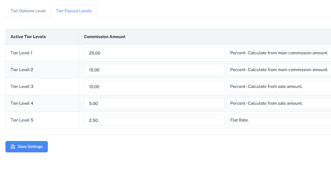The image size is (331, 180).
Task: Click the 2.50 flat rate input field
Action: [x=154, y=120]
